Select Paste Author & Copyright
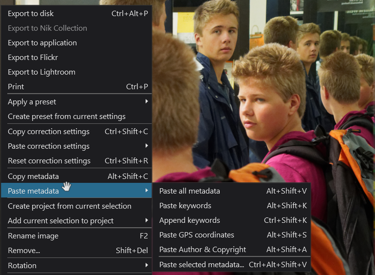 coord(231,249)
